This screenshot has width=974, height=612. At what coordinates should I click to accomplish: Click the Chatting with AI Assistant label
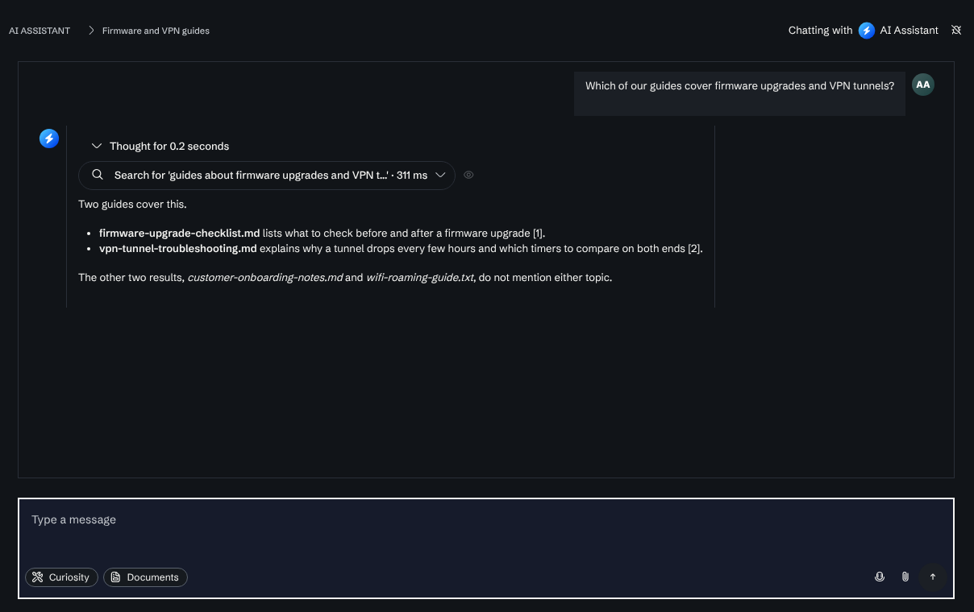(864, 31)
